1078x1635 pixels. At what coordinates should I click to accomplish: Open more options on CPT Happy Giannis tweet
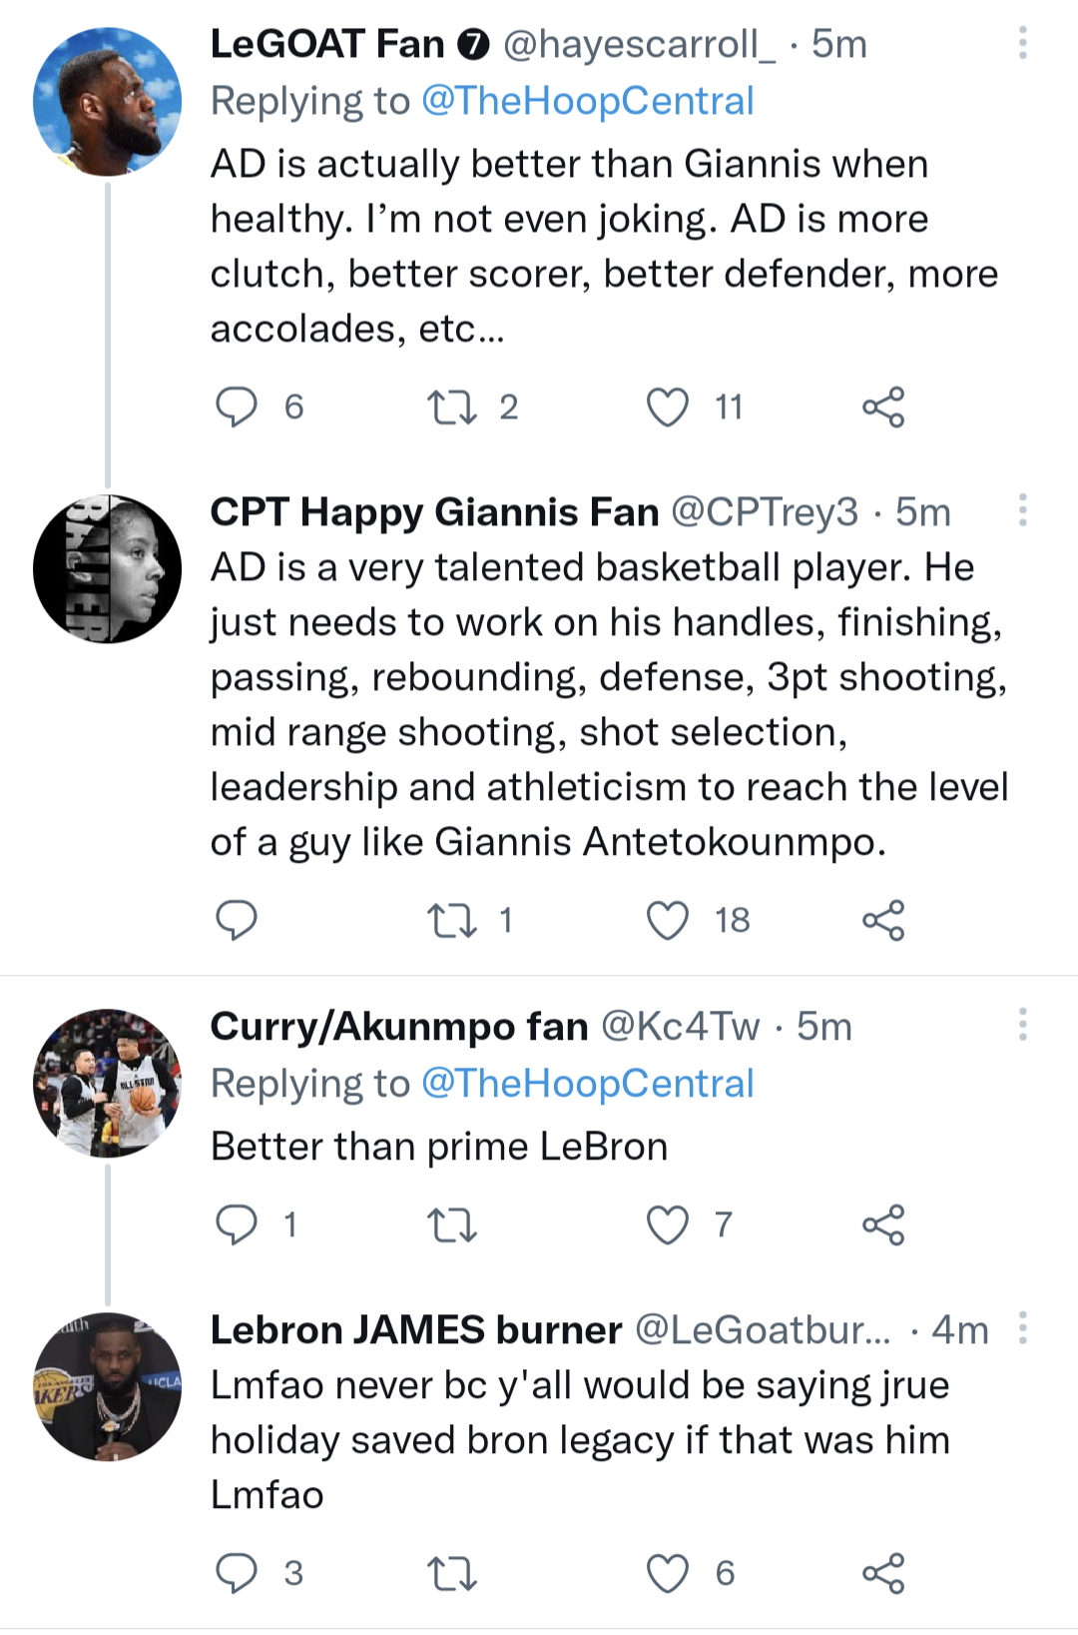pyautogui.click(x=1023, y=509)
